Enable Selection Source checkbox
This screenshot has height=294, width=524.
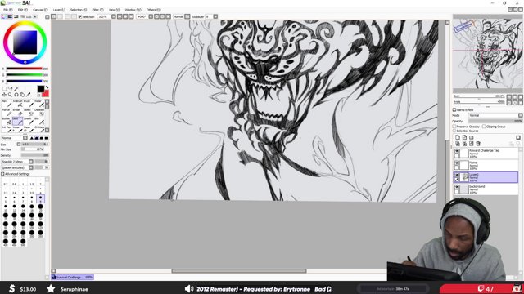pos(454,131)
